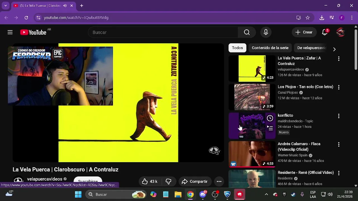Open the YouTube notifications bell
Screen dimensions: 358x201
coord(325,32)
